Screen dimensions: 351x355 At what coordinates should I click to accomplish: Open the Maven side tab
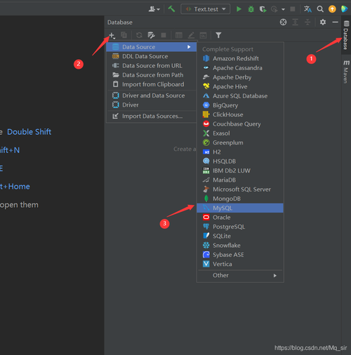click(x=346, y=72)
